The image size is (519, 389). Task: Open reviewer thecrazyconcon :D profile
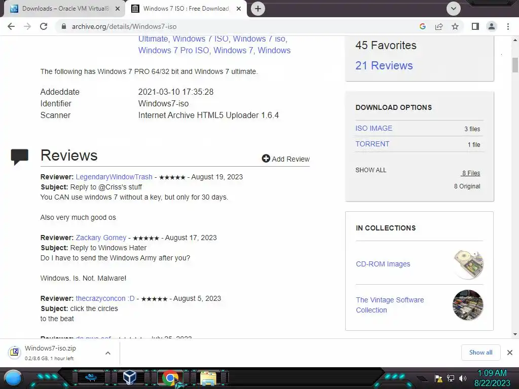coord(105,298)
